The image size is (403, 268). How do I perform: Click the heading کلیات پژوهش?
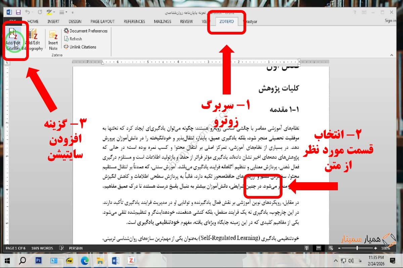point(278,89)
